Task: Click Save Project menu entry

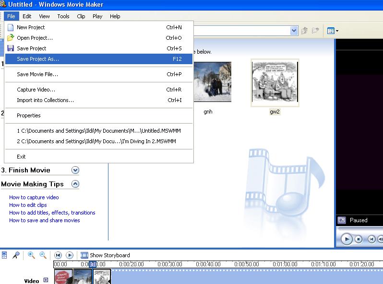Action: pyautogui.click(x=99, y=48)
